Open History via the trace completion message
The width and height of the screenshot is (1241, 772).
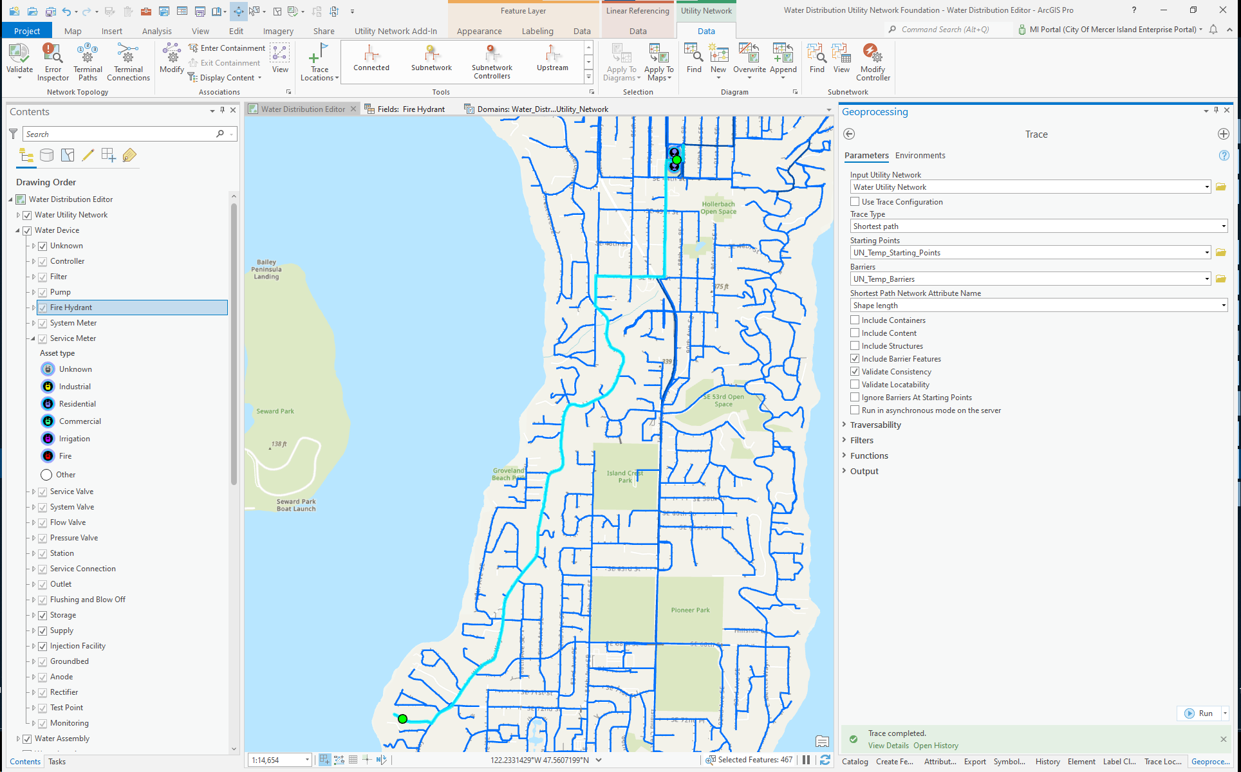[935, 745]
